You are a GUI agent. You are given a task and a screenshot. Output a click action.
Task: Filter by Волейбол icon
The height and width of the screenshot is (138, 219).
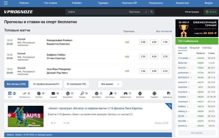click(97, 93)
